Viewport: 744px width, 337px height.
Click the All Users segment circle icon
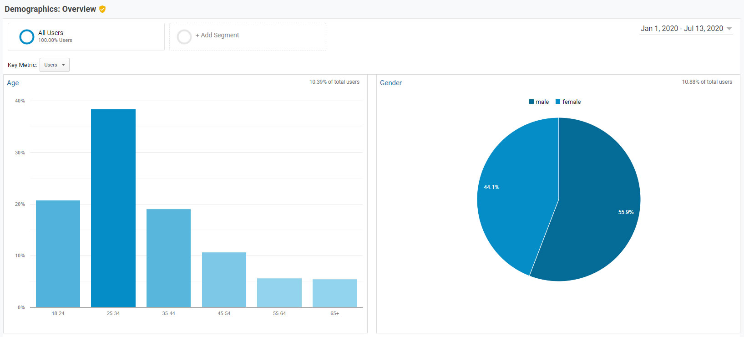27,37
